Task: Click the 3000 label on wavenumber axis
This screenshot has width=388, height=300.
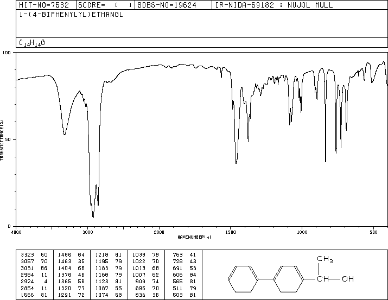Action: click(x=87, y=232)
